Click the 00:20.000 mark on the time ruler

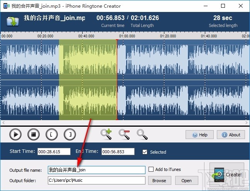(45, 36)
